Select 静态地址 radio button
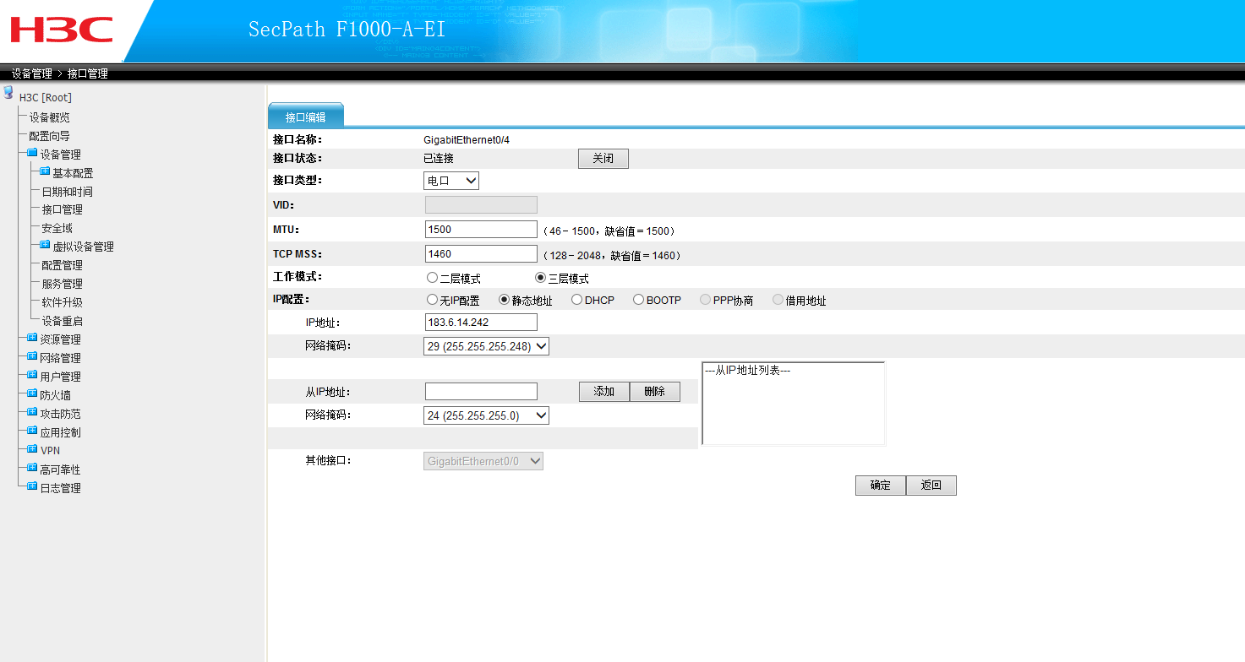 pos(505,300)
